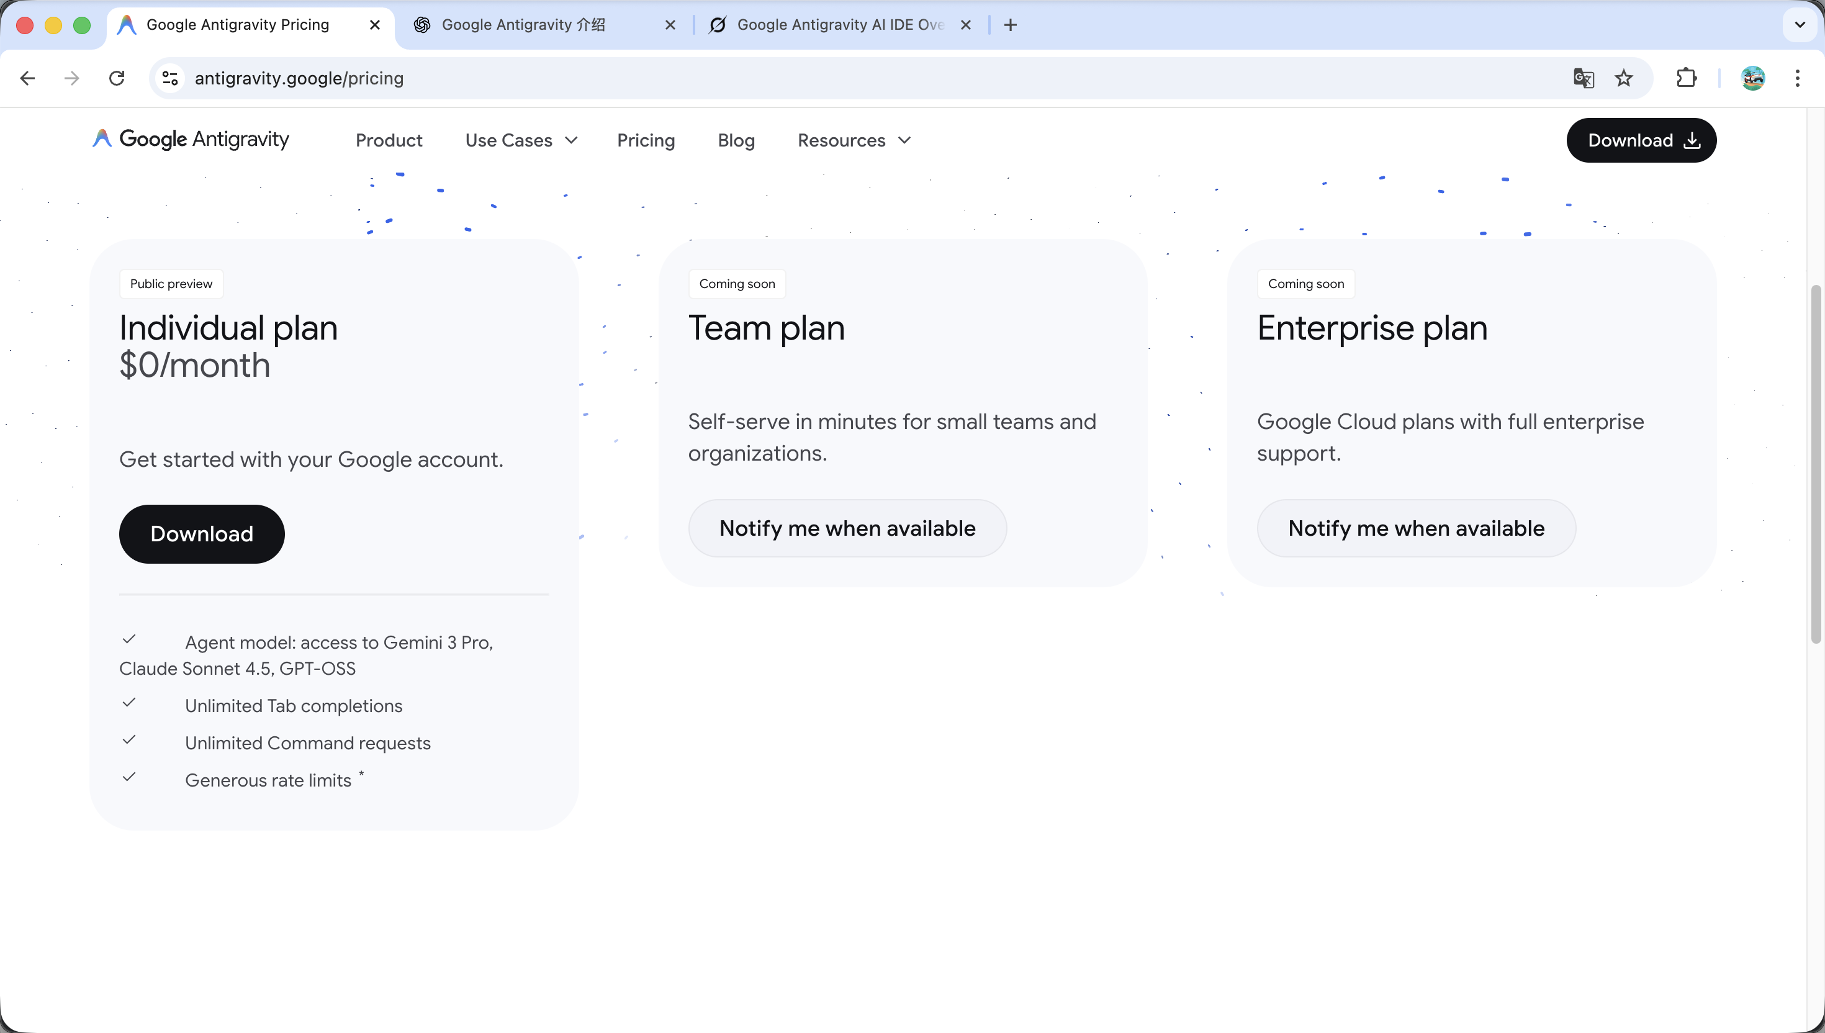The image size is (1825, 1033).
Task: Click Notify me for Team plan
Action: 847,528
